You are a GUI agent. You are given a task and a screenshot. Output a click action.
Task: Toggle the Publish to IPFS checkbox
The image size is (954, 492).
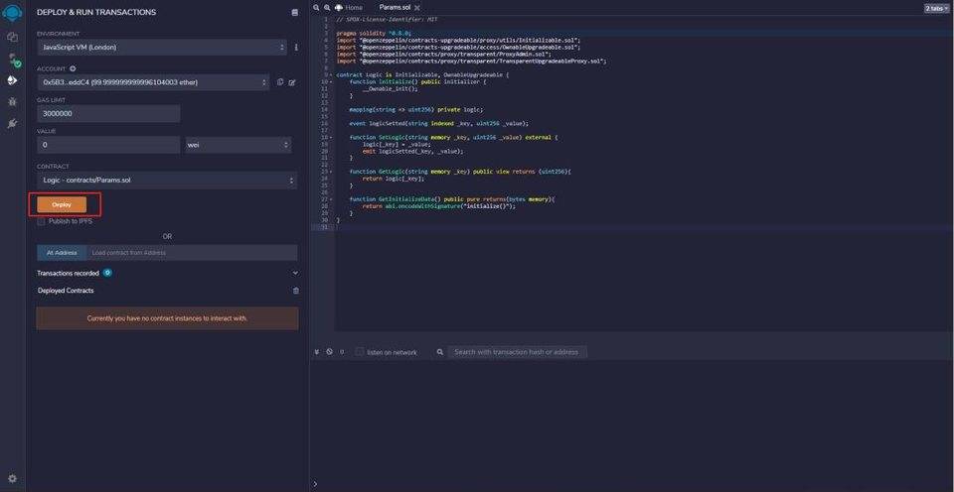(x=41, y=221)
